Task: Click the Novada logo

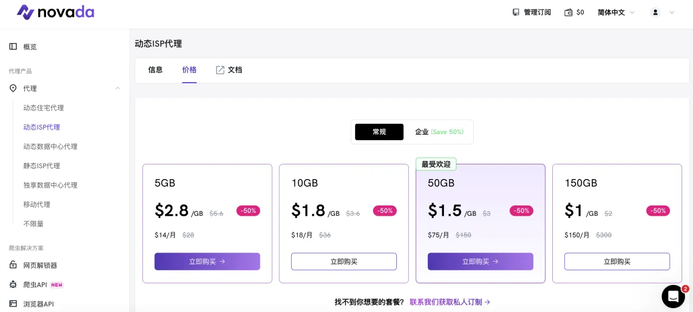Action: pos(55,12)
